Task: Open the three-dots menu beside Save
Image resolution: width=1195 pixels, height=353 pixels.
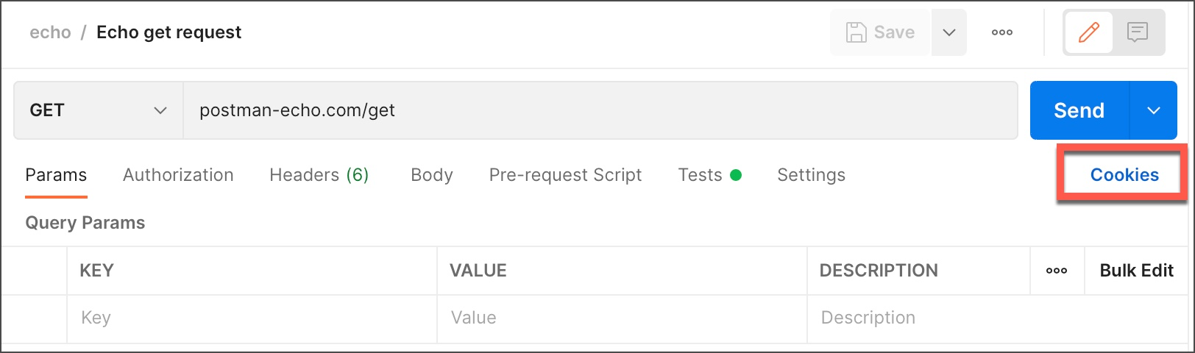Action: pos(1001,32)
